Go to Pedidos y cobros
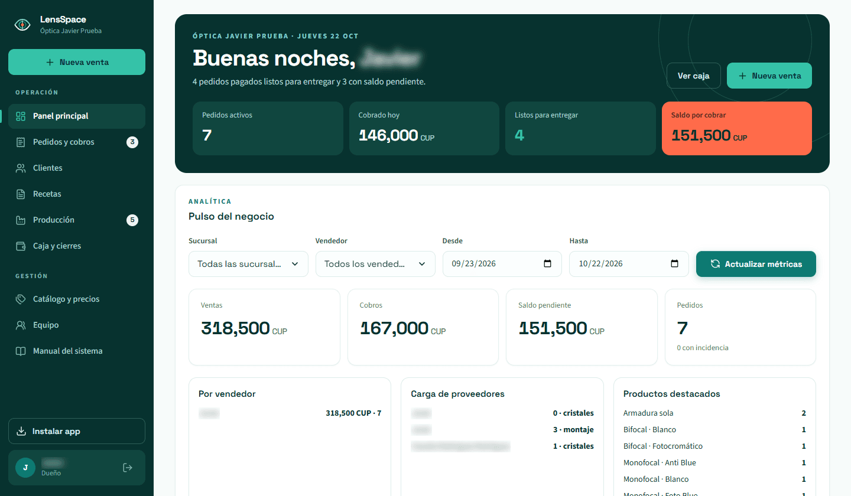 [77, 142]
